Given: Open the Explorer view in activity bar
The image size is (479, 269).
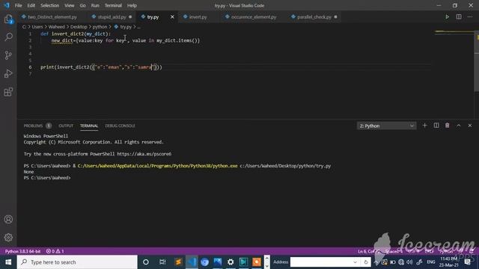Looking at the screenshot, I should click(x=8, y=19).
